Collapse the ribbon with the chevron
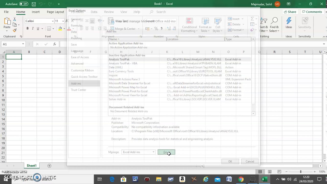 click(324, 37)
